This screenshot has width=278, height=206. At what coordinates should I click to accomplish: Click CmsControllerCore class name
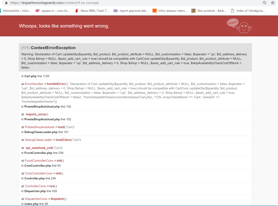click(x=38, y=173)
